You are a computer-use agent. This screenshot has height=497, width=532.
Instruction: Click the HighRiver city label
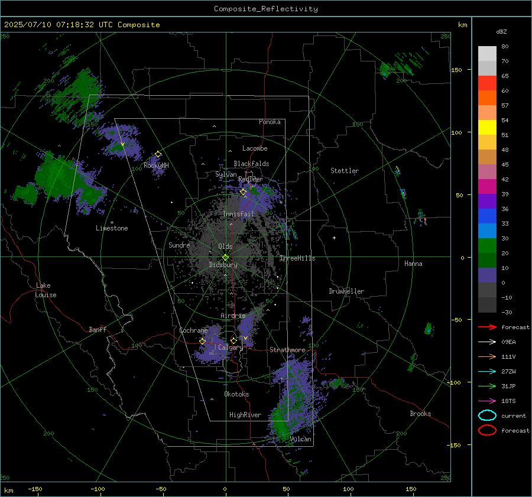[x=245, y=415]
